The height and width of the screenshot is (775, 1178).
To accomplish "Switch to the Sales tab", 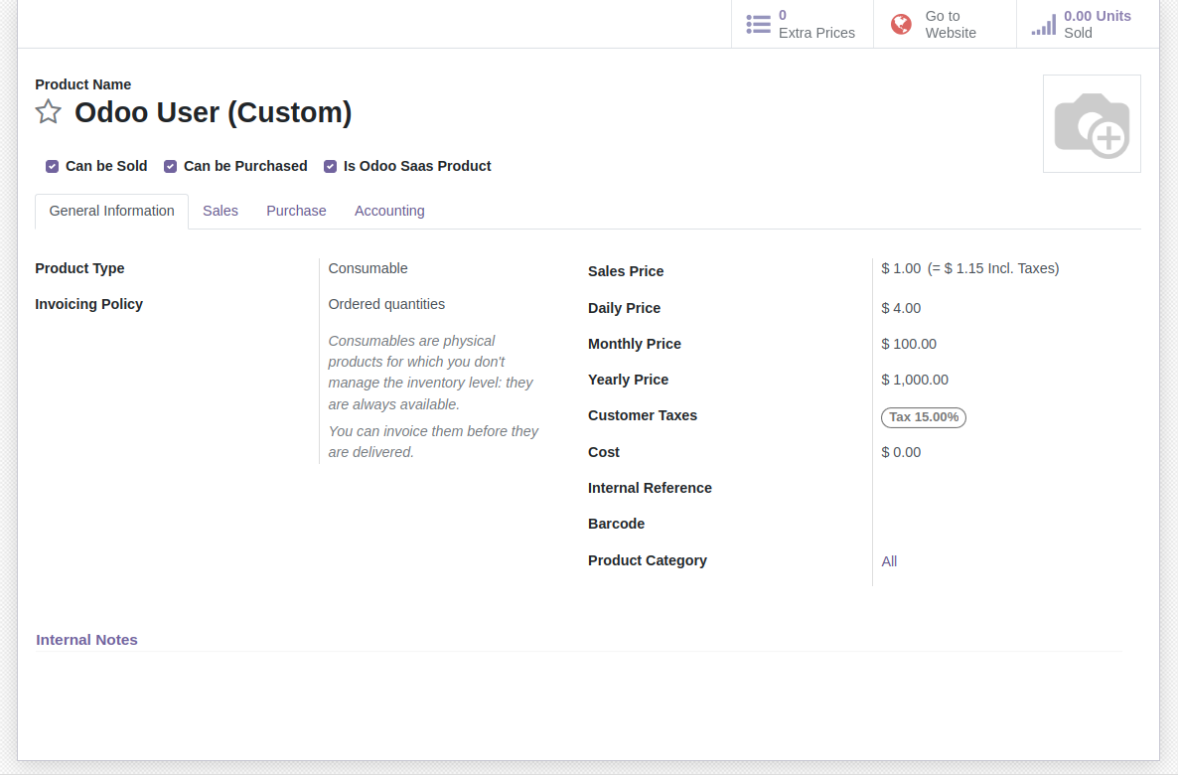I will click(221, 211).
